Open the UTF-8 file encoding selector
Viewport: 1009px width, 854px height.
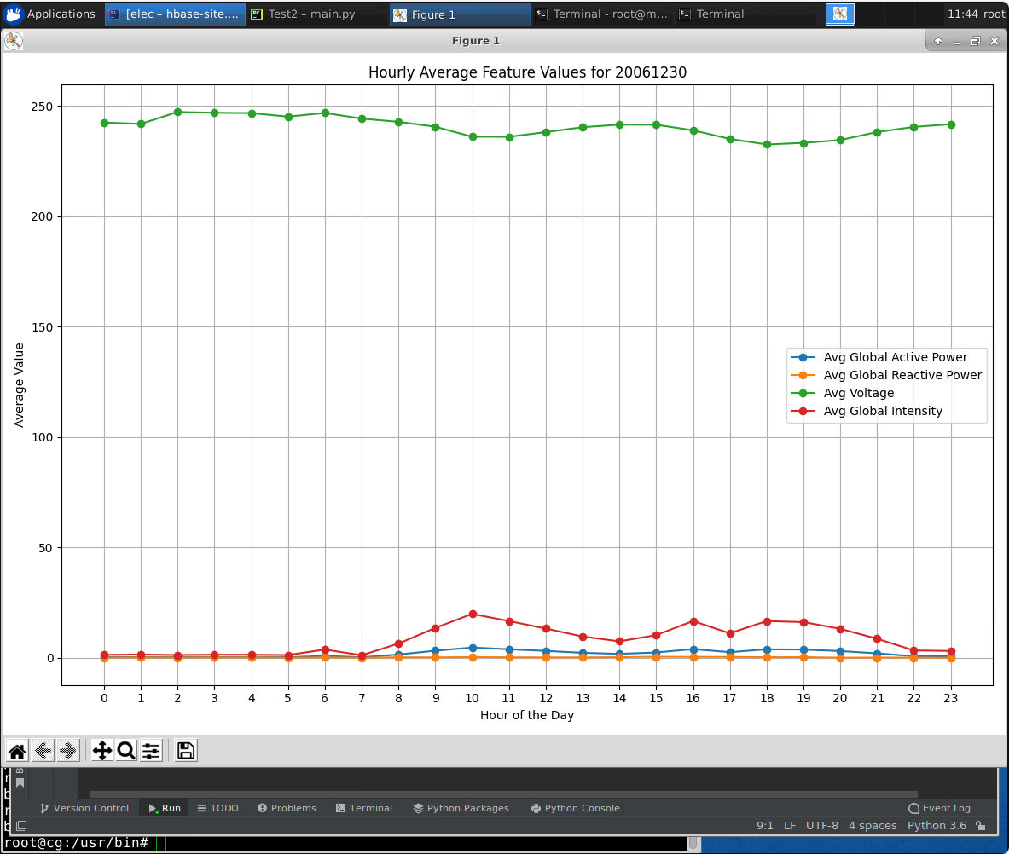822,826
